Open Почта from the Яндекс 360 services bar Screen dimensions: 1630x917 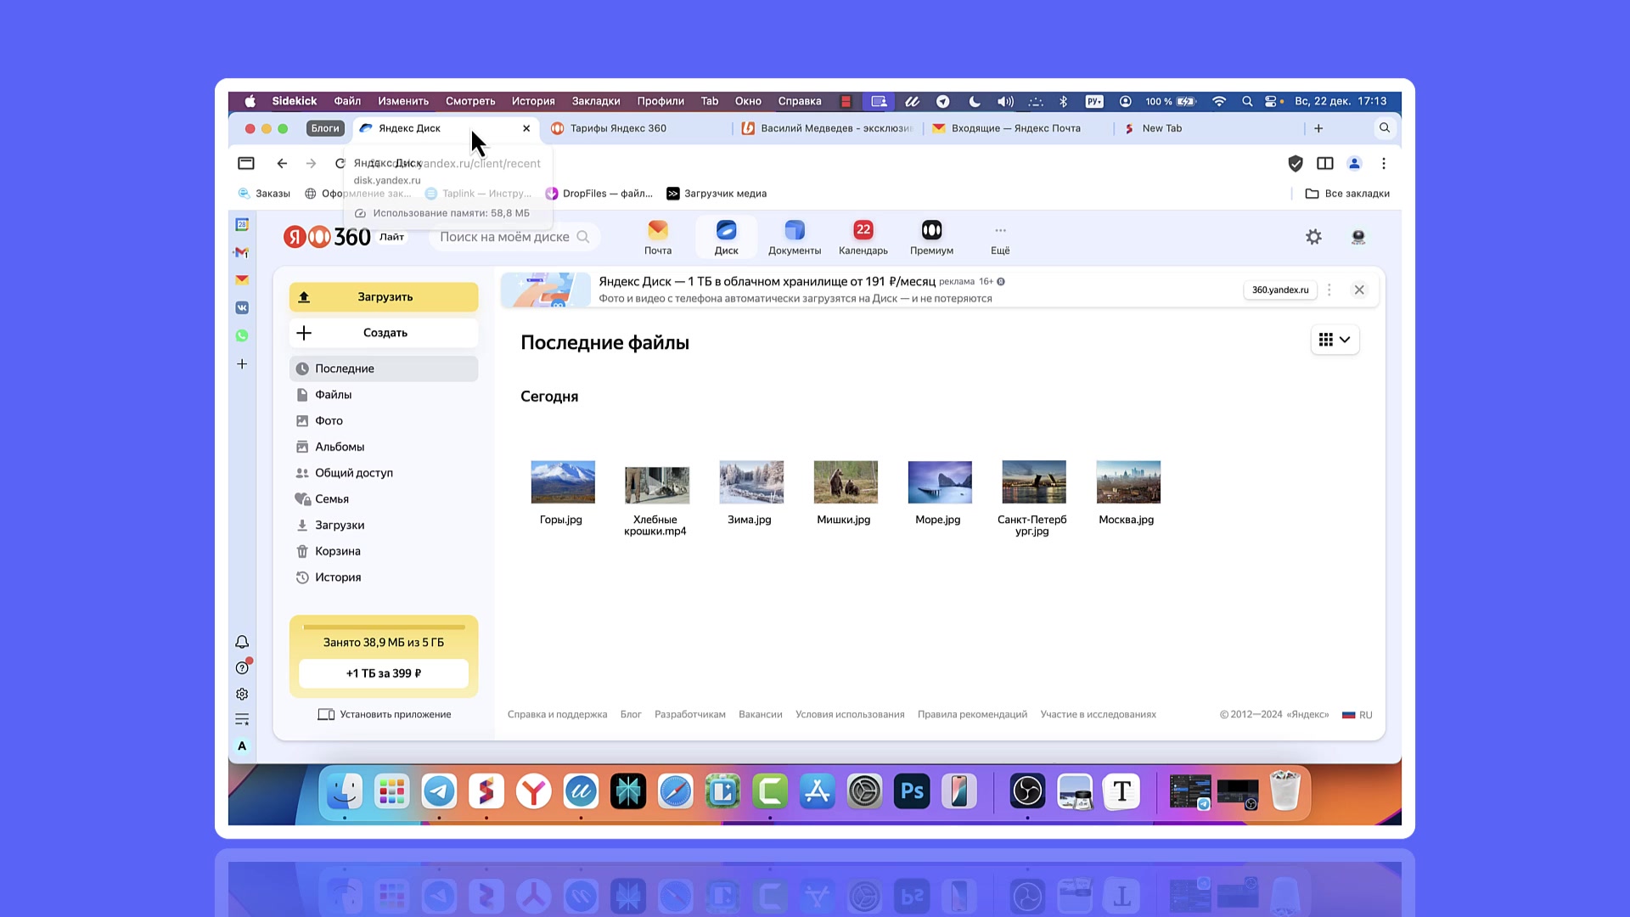pos(658,237)
